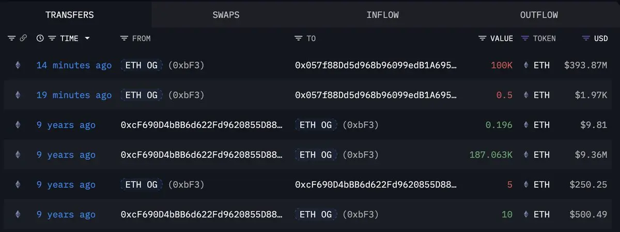The width and height of the screenshot is (620, 232).
Task: Select the TRANSFERS tab
Action: tap(69, 14)
